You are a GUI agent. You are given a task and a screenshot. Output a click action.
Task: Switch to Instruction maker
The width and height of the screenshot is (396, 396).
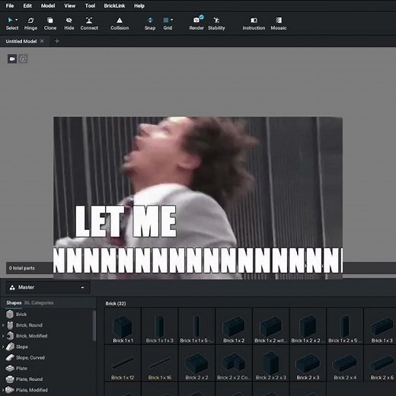(254, 24)
